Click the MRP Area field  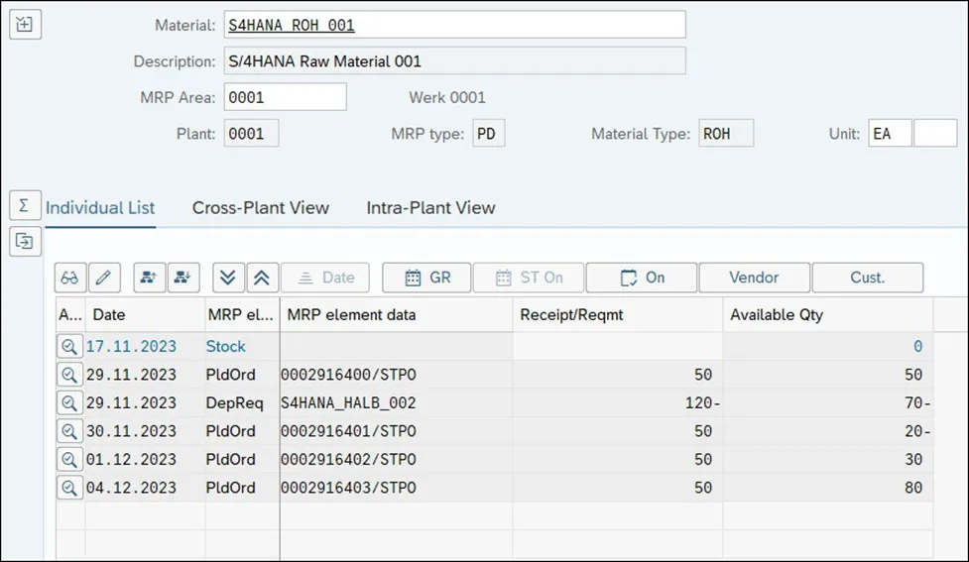pos(286,97)
